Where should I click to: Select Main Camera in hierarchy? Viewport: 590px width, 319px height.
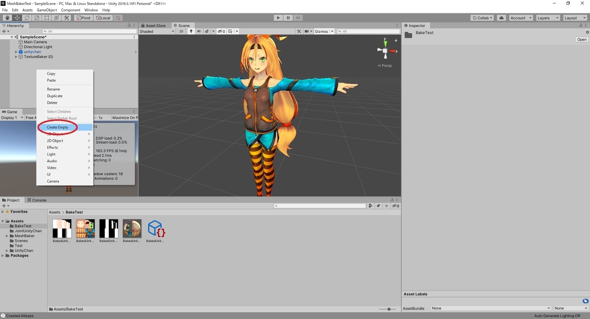point(35,42)
